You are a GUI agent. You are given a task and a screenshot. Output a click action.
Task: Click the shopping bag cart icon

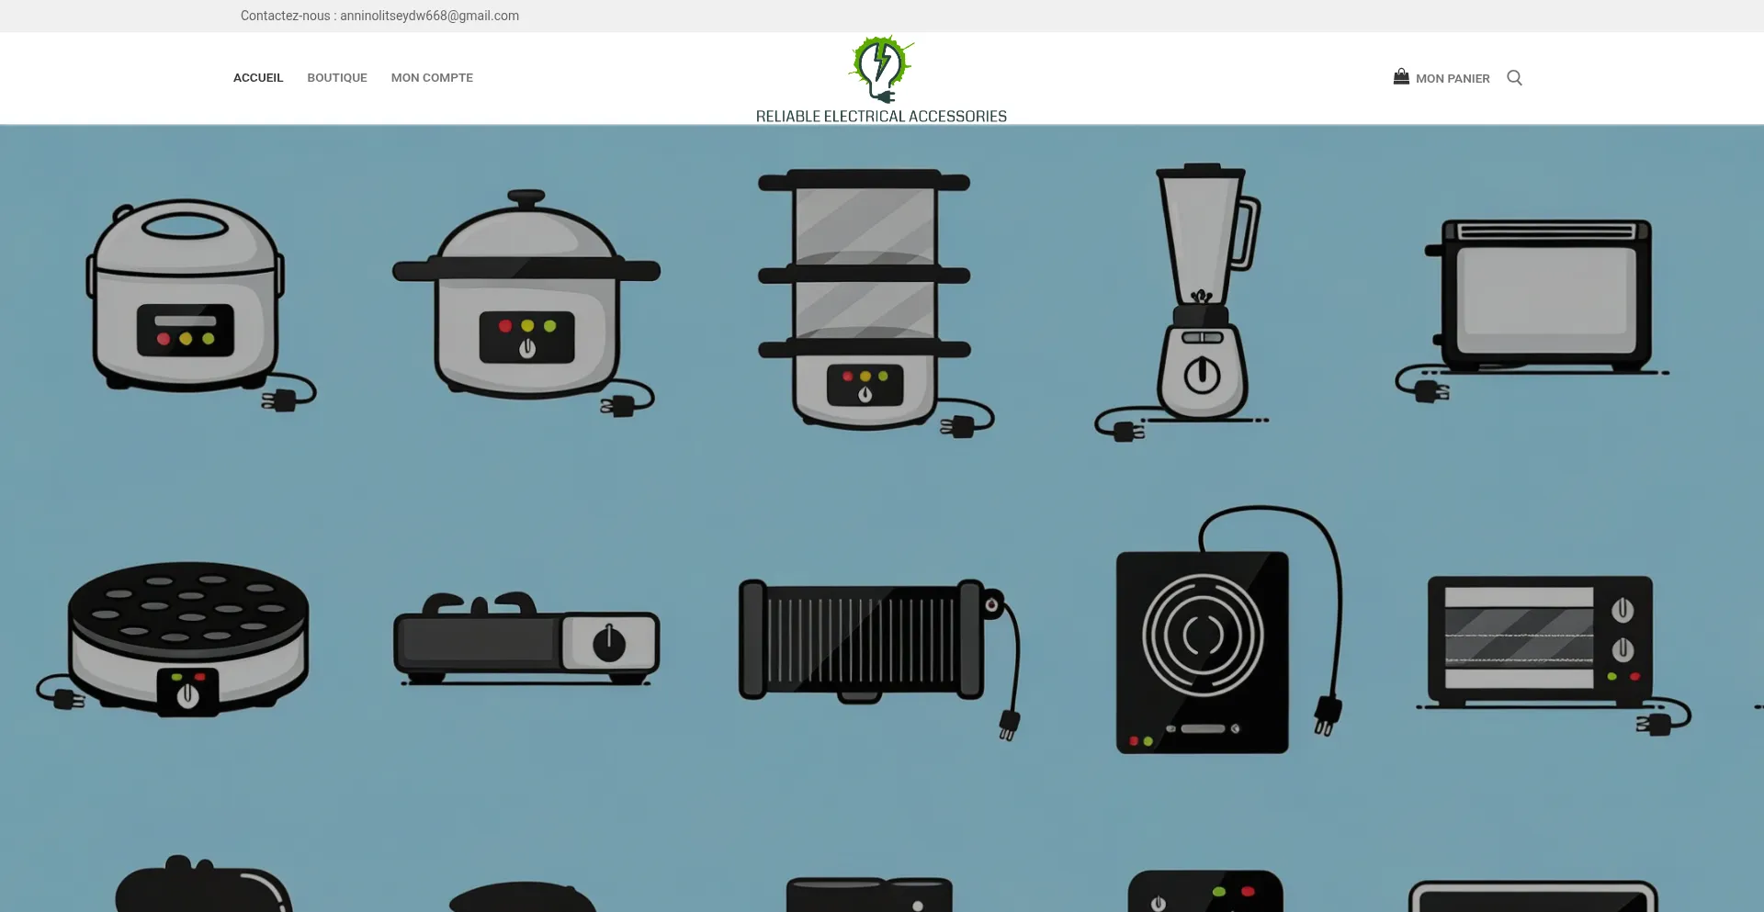[1401, 77]
